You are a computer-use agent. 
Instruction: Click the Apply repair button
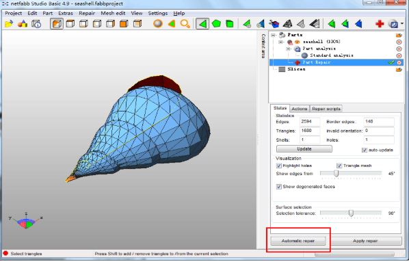(365, 241)
